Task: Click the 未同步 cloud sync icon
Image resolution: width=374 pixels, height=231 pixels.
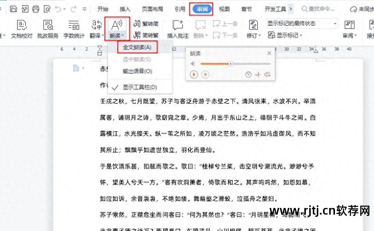Action: click(353, 9)
